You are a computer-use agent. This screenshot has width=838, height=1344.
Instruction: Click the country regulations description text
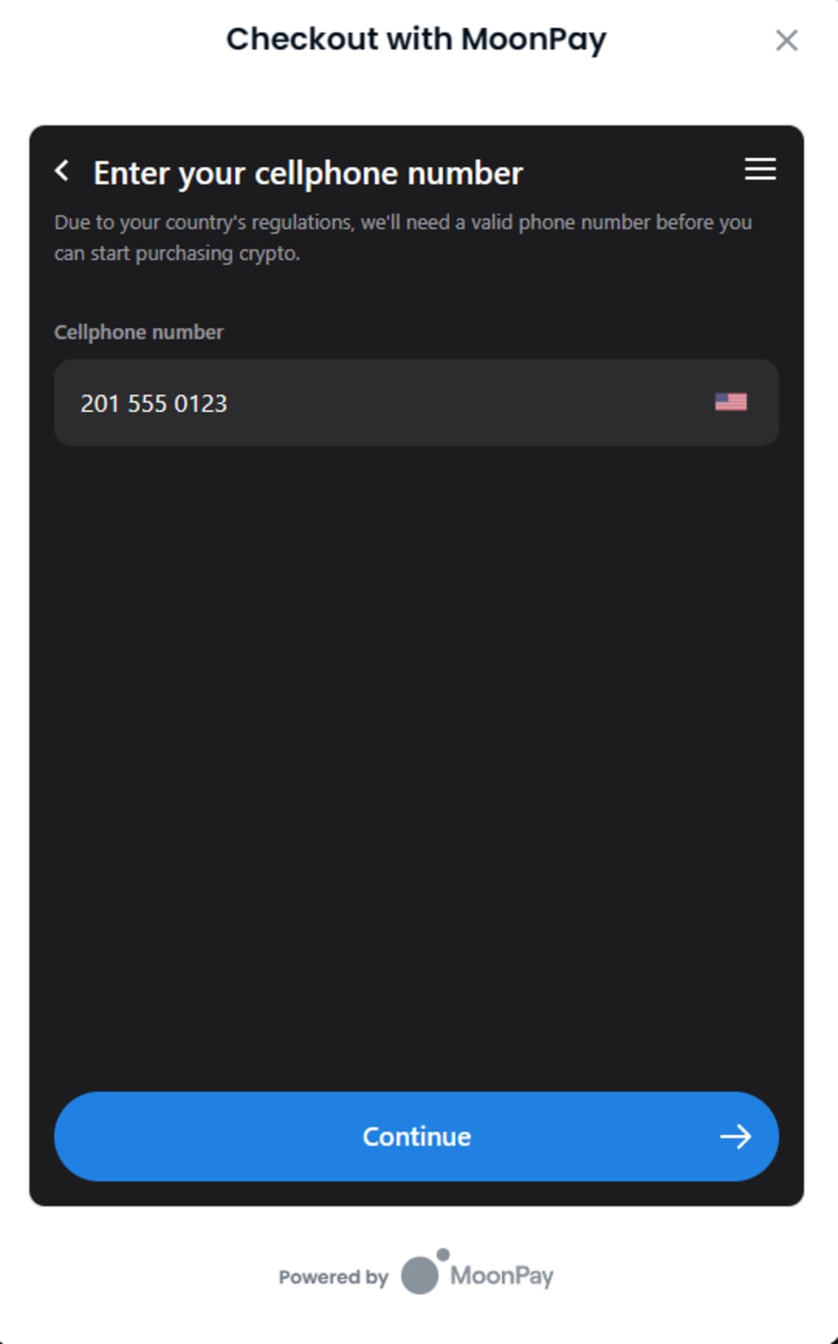coord(403,237)
